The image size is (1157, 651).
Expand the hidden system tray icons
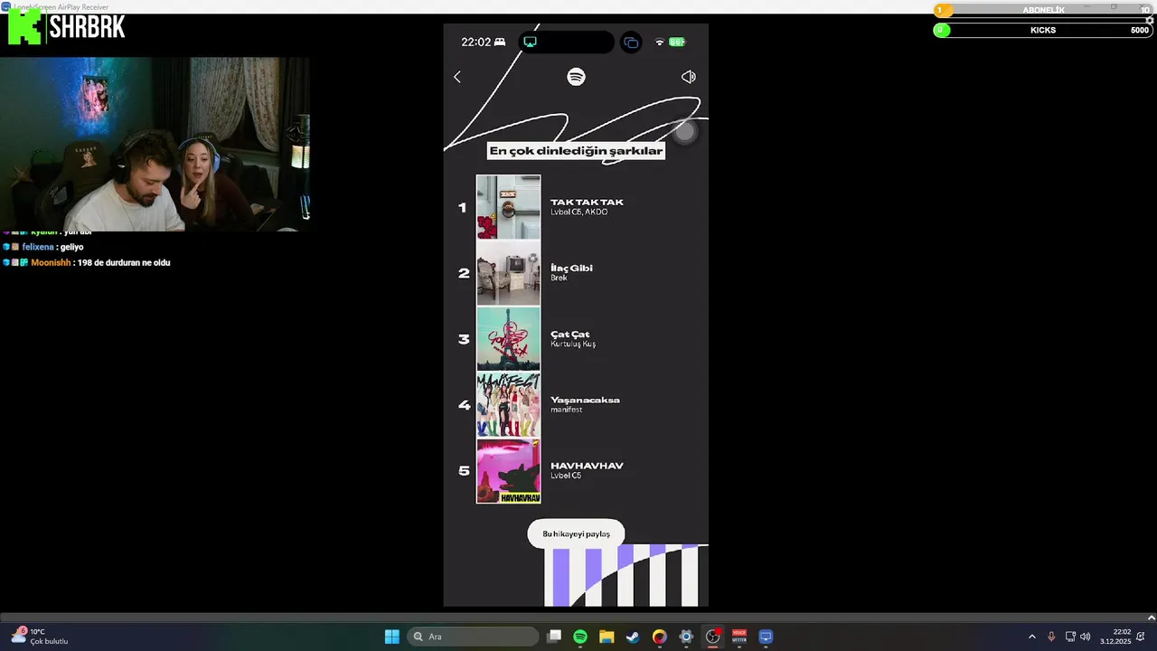tap(1032, 637)
